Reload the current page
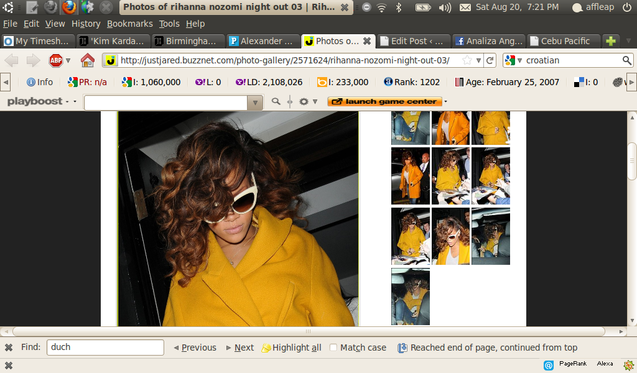This screenshot has height=373, width=637. click(490, 60)
